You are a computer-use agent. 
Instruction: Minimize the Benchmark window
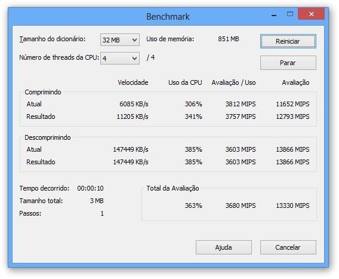tap(274, 15)
